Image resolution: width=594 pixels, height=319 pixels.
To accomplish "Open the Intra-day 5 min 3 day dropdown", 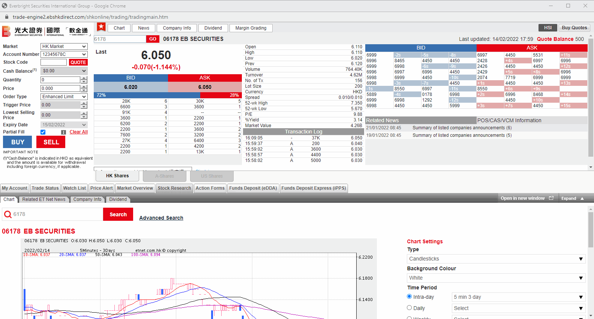I will [x=519, y=297].
